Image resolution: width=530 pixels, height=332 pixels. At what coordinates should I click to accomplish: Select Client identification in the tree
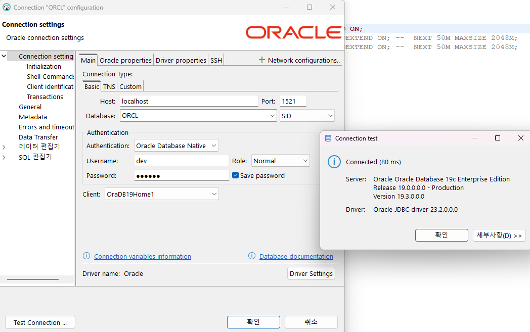(x=50, y=86)
